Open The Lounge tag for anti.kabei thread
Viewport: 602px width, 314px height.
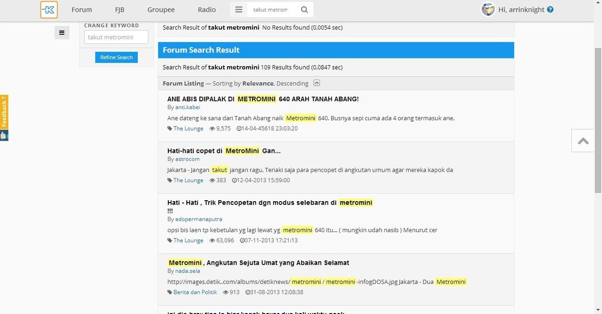(x=188, y=128)
